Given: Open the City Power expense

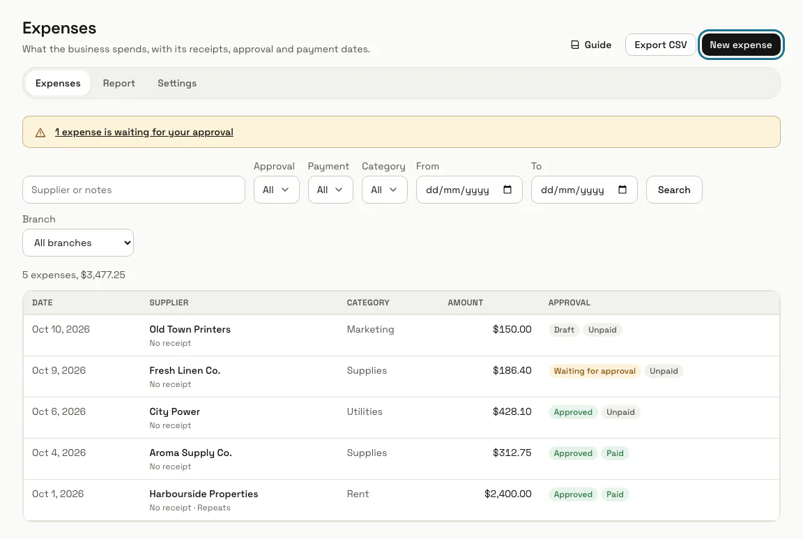Looking at the screenshot, I should tap(175, 411).
